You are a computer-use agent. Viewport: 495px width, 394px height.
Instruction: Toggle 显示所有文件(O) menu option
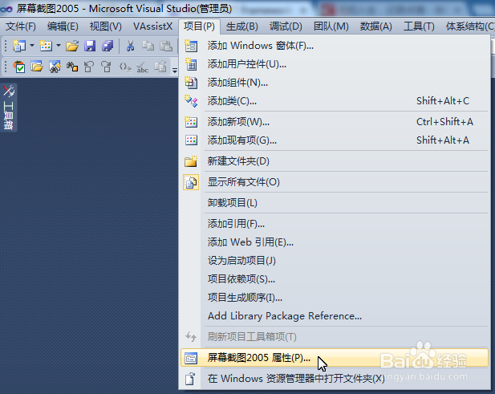335,182
